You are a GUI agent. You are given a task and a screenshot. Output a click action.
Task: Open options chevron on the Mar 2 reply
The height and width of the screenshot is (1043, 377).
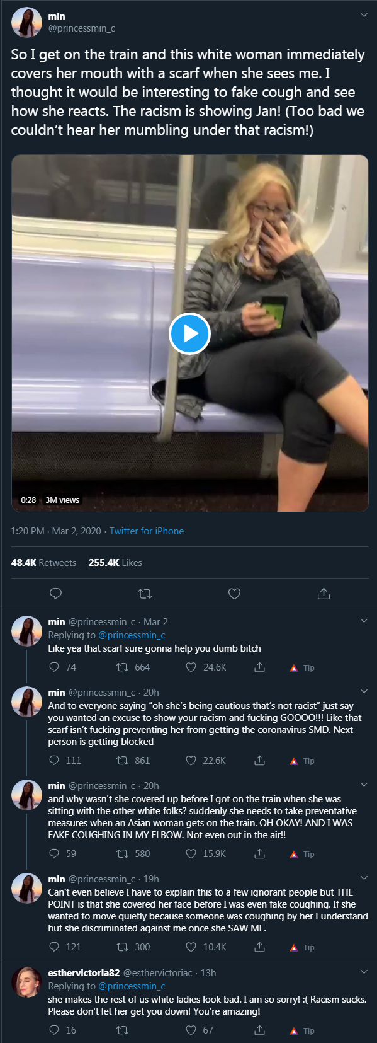tap(364, 621)
